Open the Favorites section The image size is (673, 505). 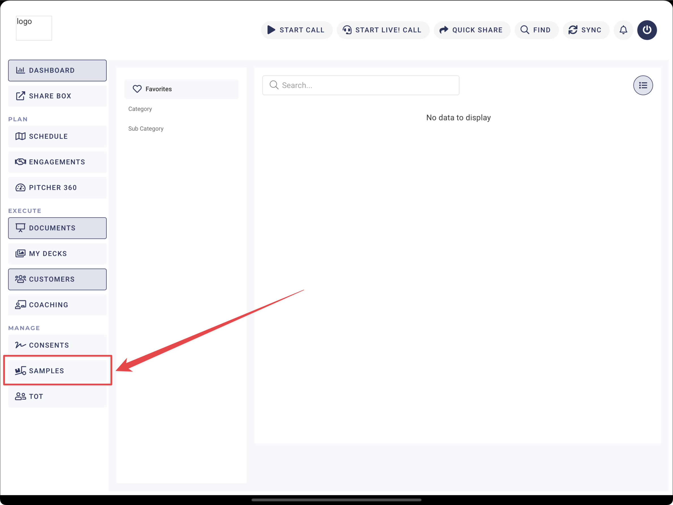(182, 89)
